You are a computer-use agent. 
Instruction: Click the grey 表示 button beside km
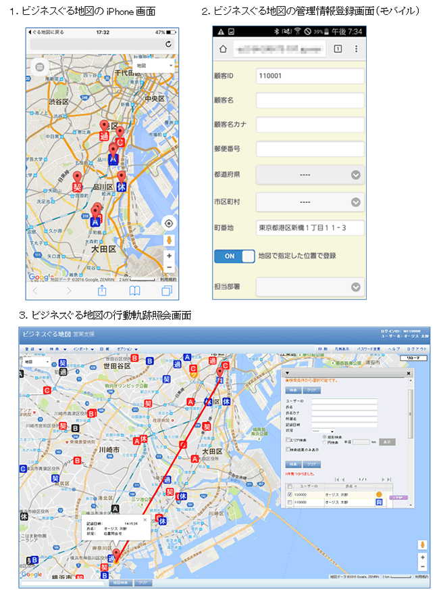(387, 442)
